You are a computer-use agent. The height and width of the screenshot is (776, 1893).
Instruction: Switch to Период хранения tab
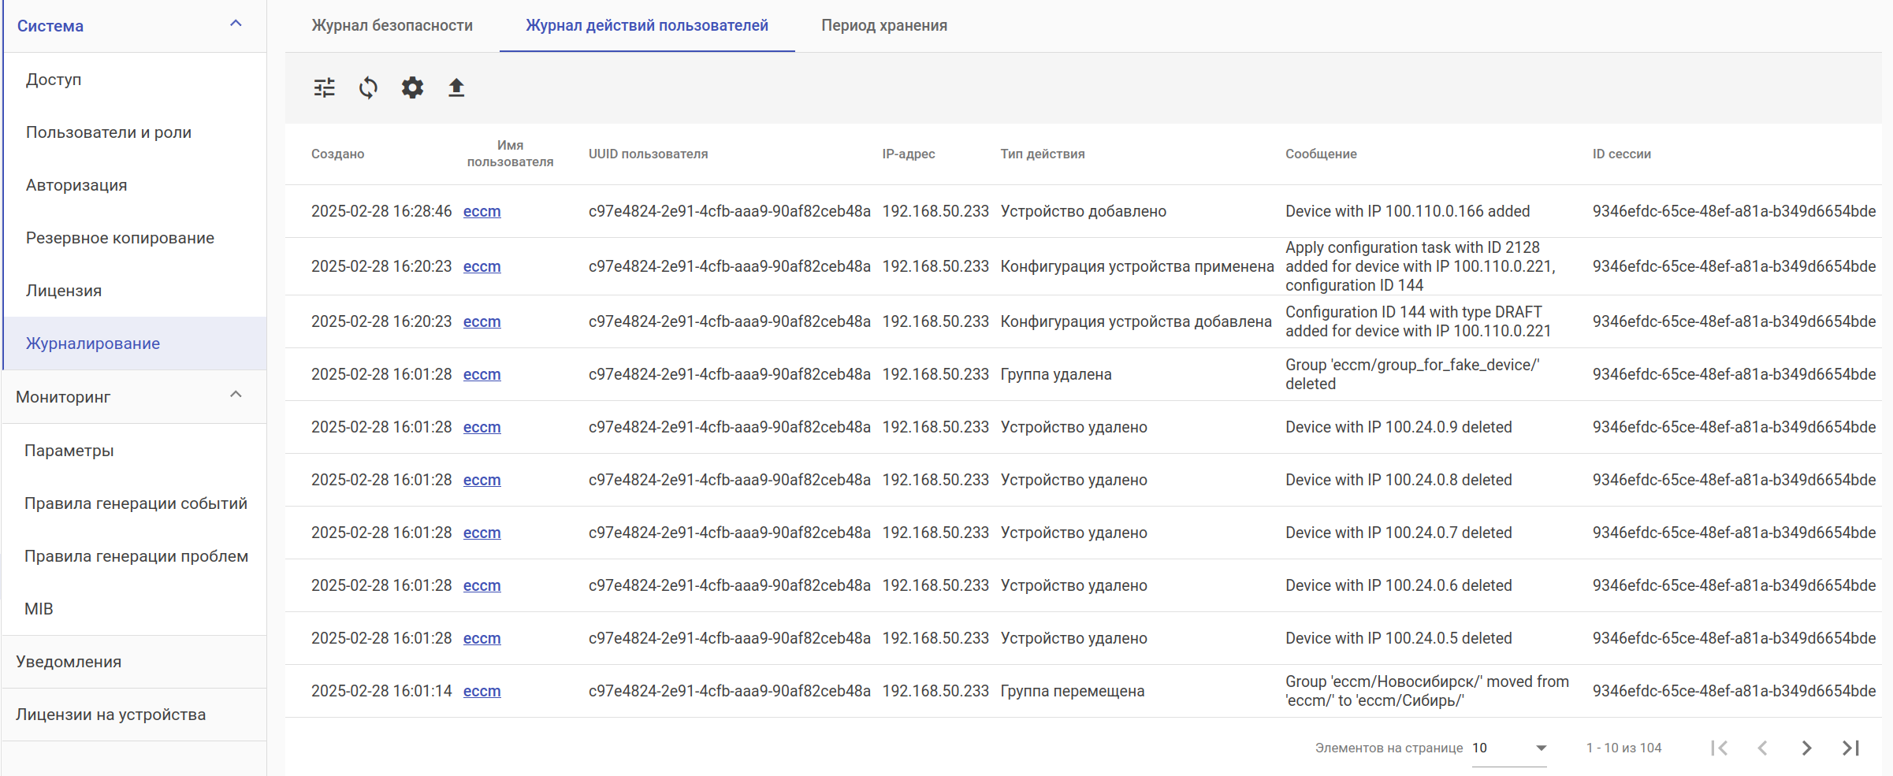[883, 25]
